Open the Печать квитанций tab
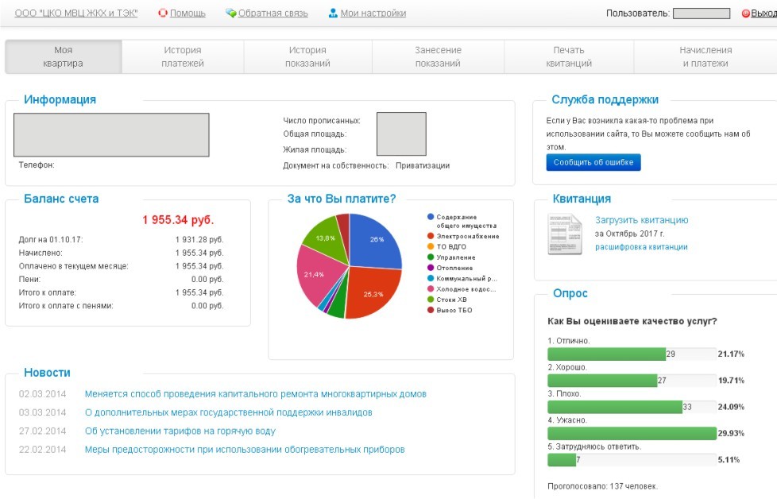777x499 pixels. [x=569, y=57]
